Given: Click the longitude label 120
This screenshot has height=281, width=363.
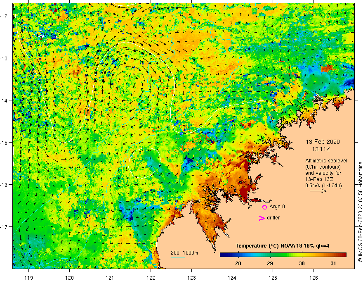Looking at the screenshot, I should [69, 278].
